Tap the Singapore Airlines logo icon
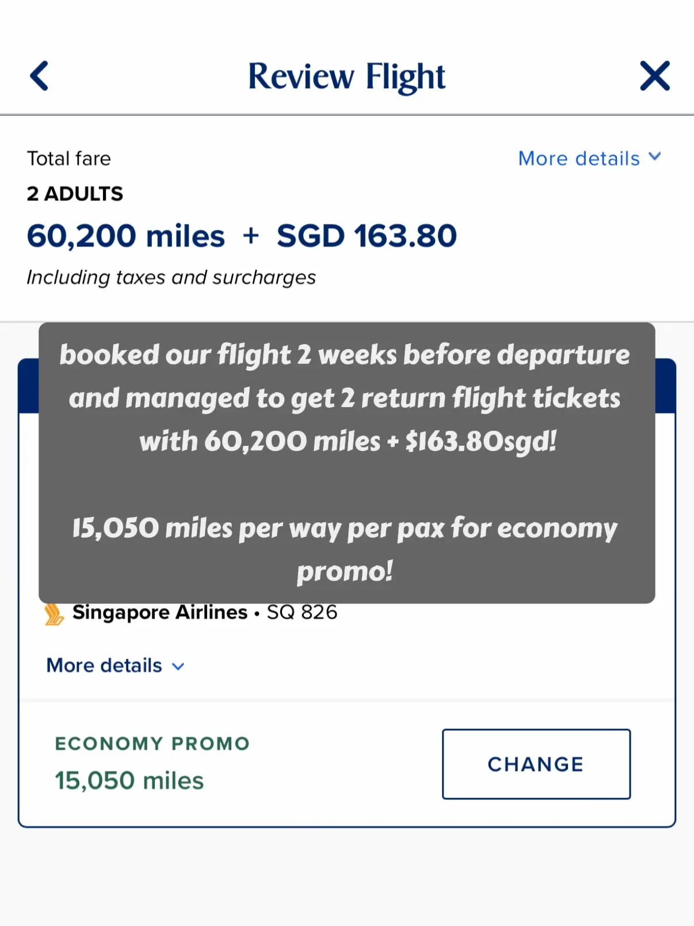 [x=54, y=614]
